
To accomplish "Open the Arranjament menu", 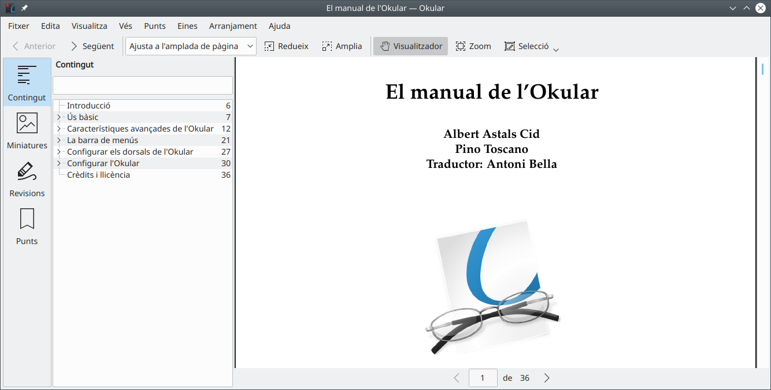I will pyautogui.click(x=233, y=26).
